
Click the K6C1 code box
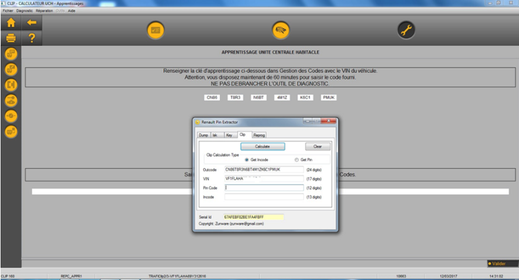(305, 97)
